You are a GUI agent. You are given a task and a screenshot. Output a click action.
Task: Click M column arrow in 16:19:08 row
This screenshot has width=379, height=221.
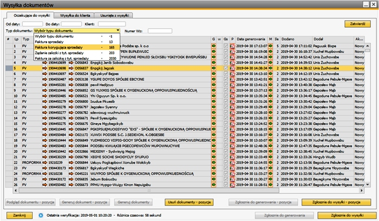coord(270,51)
